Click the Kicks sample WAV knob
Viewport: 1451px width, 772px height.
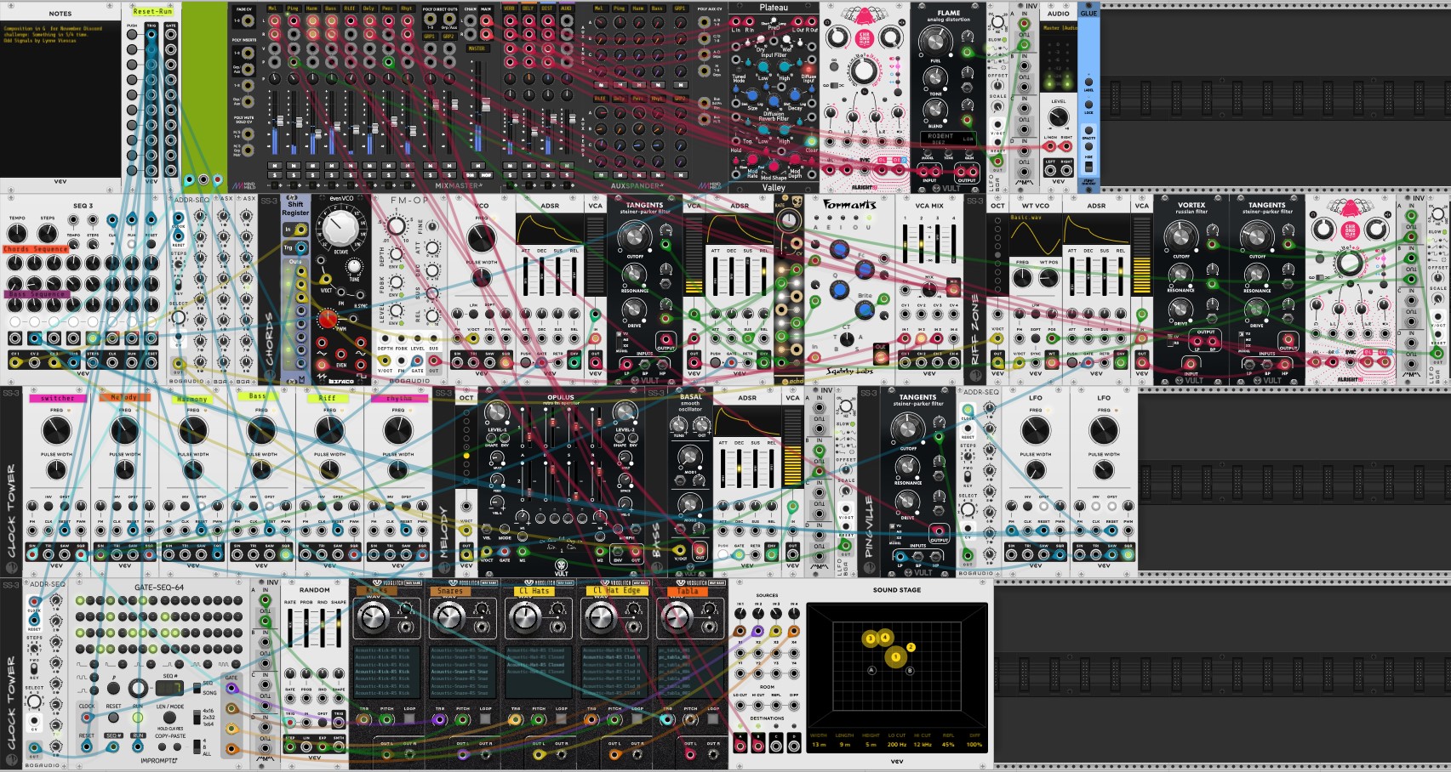(x=373, y=617)
